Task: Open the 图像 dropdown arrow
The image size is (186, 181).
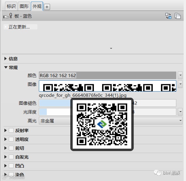Action: coord(180,84)
